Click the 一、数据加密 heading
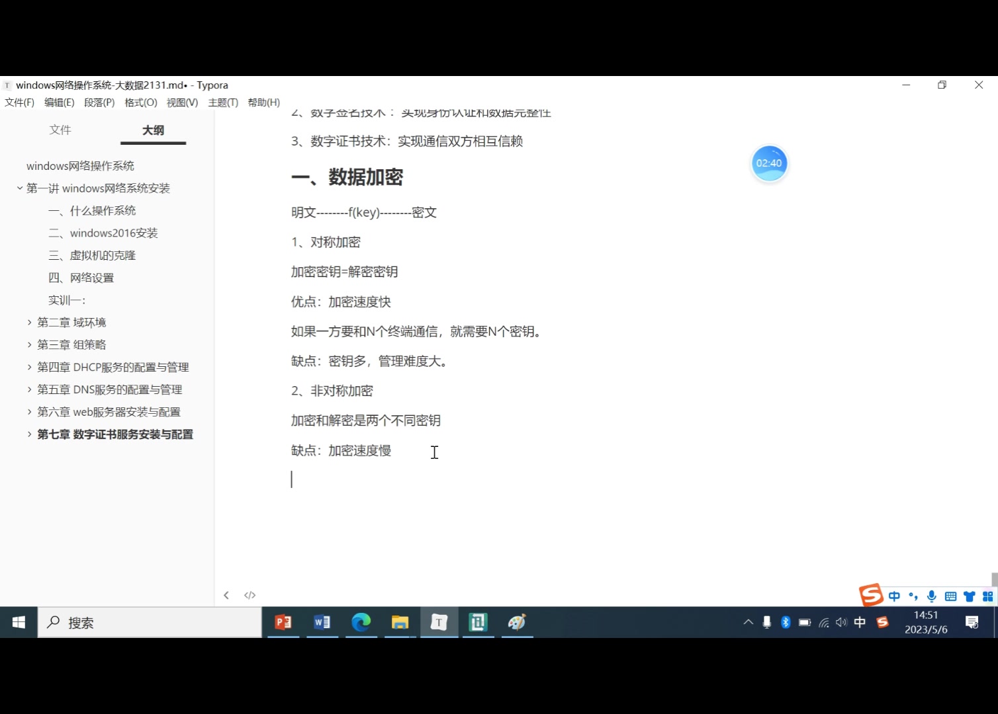Viewport: 998px width, 714px height. (x=347, y=177)
